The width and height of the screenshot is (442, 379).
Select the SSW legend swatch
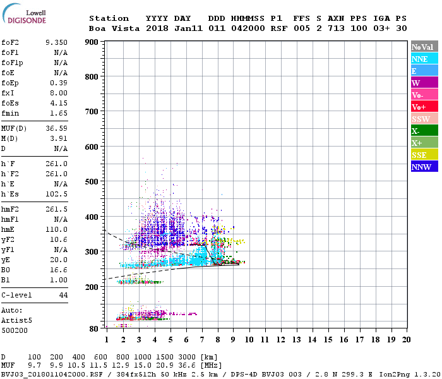click(424, 119)
